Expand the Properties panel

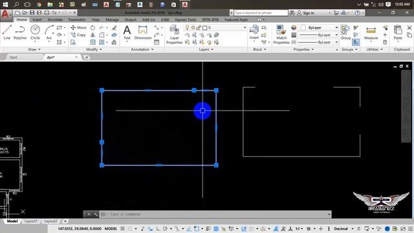click(x=303, y=49)
